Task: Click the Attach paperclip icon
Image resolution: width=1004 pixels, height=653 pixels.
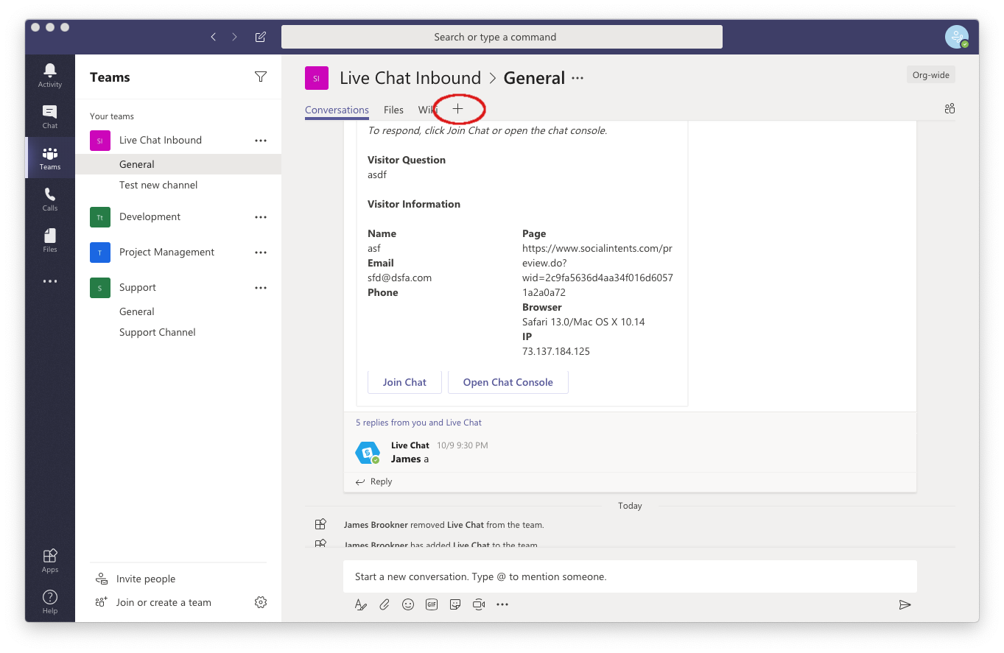Action: pyautogui.click(x=384, y=604)
